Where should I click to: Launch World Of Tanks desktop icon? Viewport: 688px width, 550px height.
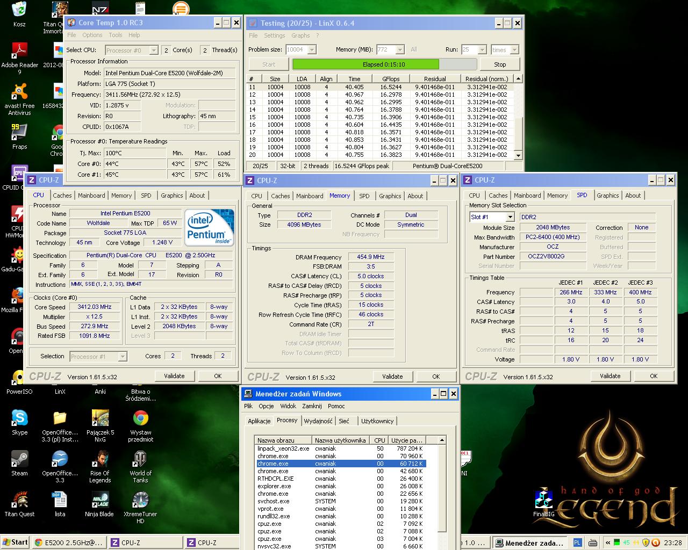pos(140,460)
